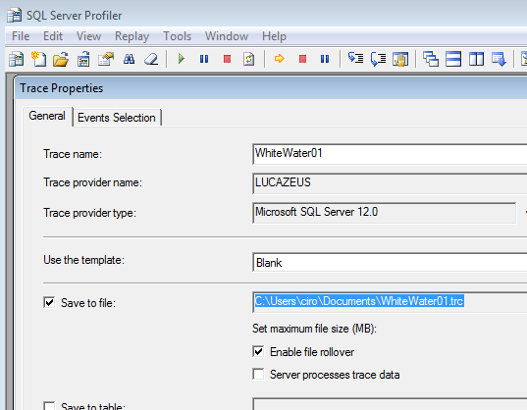Click the Trace provider name field LUCAZEUS
Screen dimensions: 527x410
(x=390, y=183)
